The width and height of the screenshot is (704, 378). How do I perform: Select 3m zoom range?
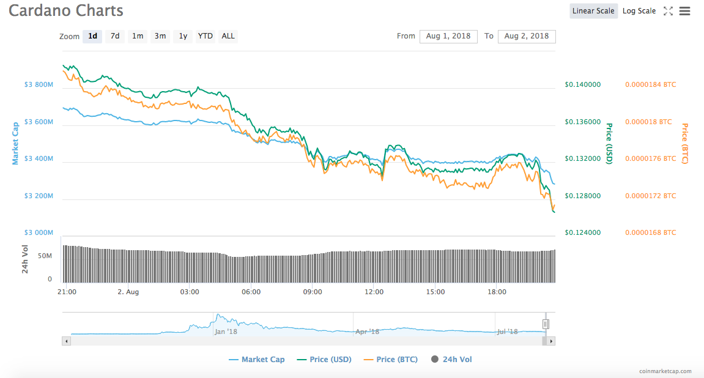coord(160,36)
